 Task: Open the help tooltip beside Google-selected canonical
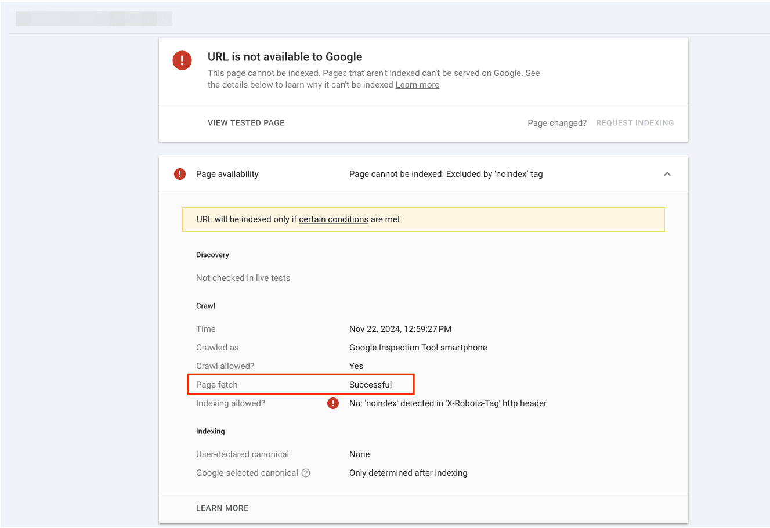(306, 473)
